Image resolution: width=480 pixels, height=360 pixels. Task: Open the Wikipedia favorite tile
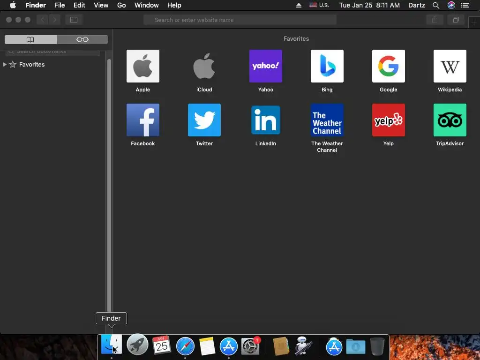pos(450,66)
